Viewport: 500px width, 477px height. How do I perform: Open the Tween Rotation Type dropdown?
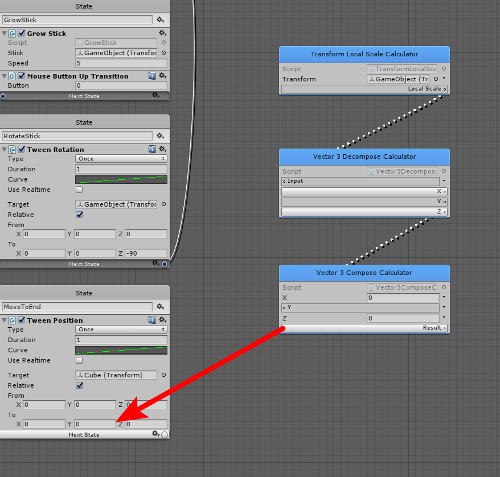click(121, 159)
